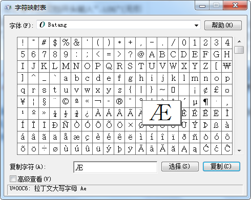Select the c cedilla ç character
Screen dimensions: 251x200
87,137
